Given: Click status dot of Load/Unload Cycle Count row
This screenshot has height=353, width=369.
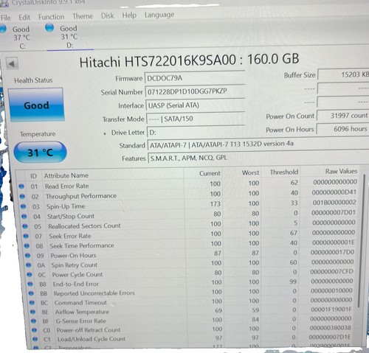Looking at the screenshot, I should (35, 339).
